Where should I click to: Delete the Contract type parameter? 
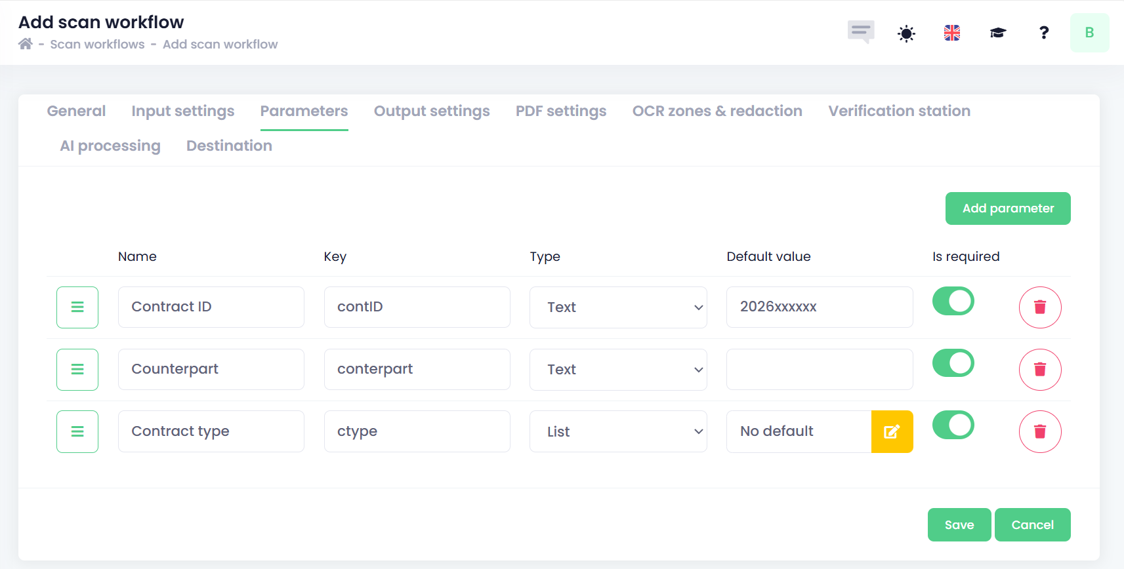pos(1039,431)
